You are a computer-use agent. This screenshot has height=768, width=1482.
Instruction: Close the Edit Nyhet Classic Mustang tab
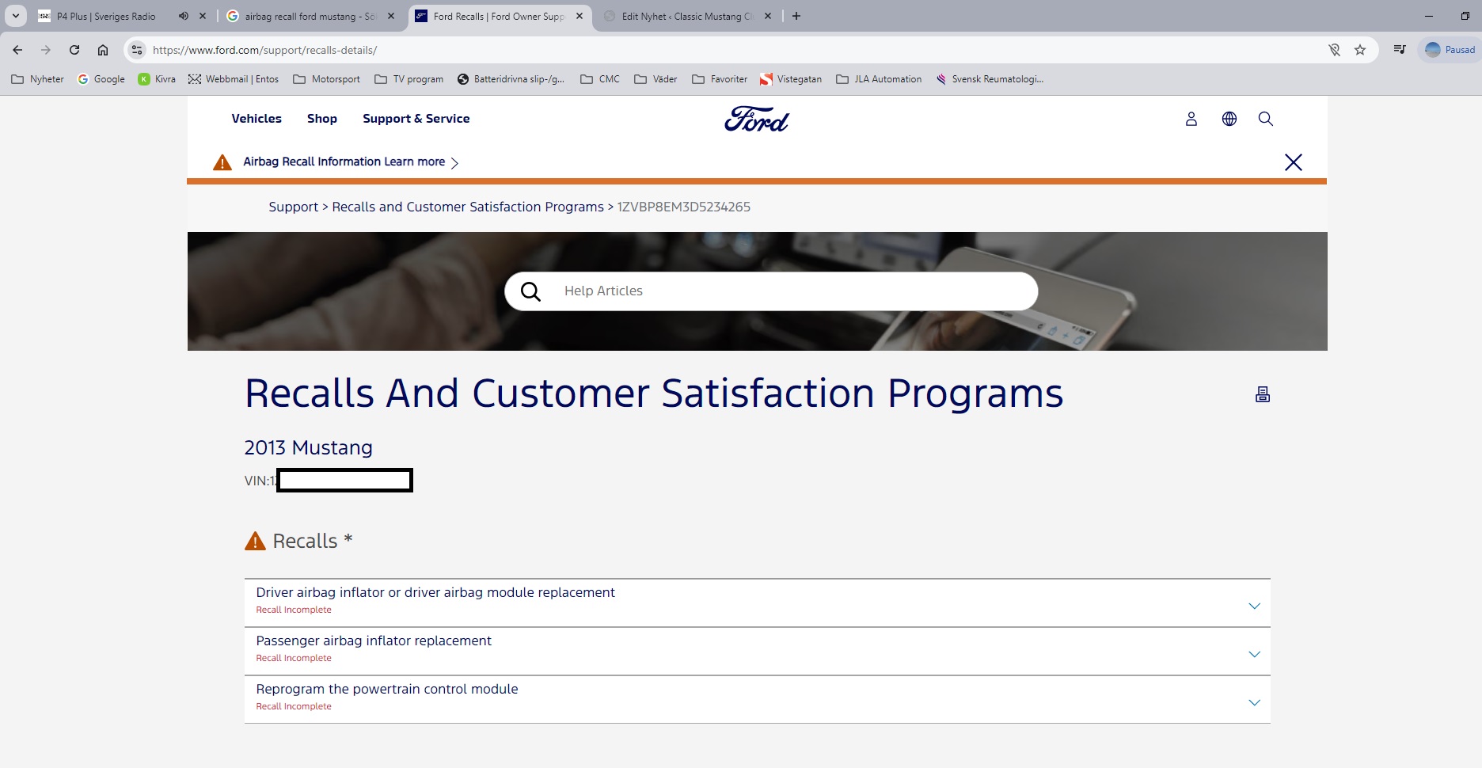(x=768, y=16)
